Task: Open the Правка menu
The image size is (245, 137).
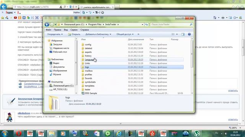Action: [57, 30]
